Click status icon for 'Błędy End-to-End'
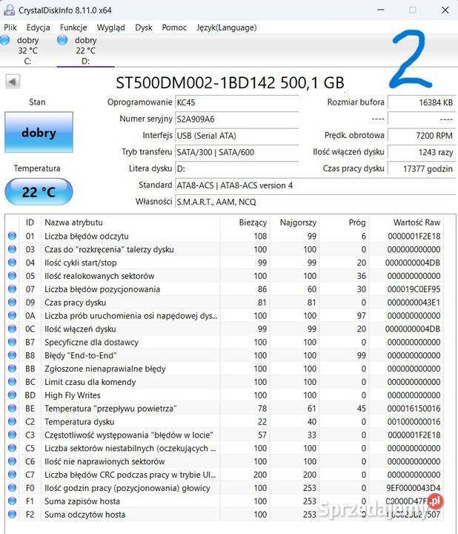 coord(13,355)
